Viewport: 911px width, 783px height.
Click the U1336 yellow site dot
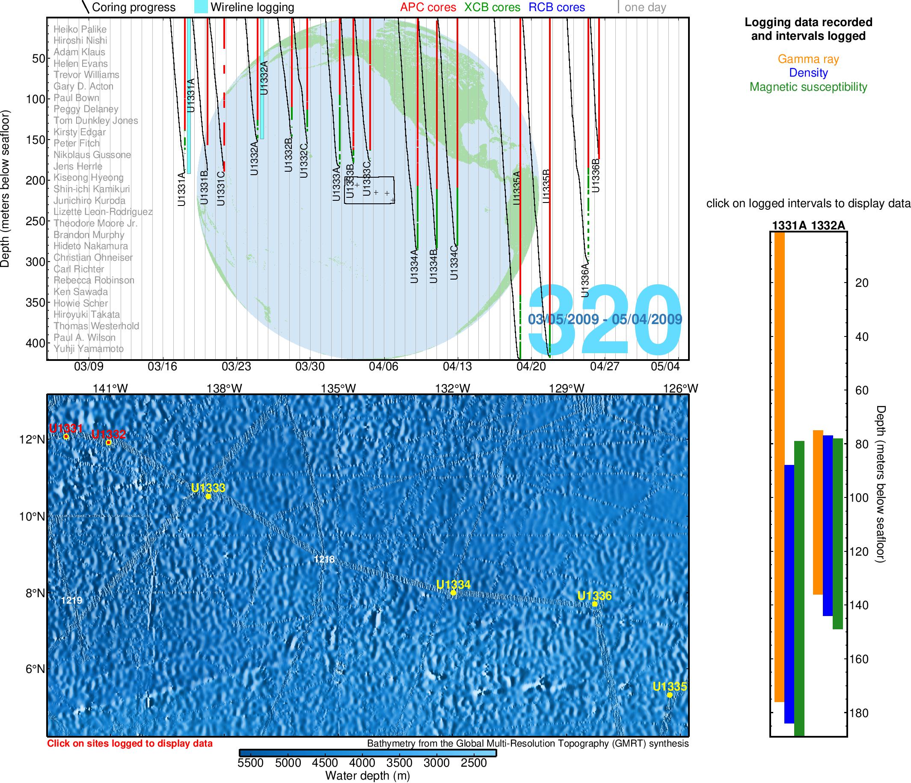(x=594, y=604)
